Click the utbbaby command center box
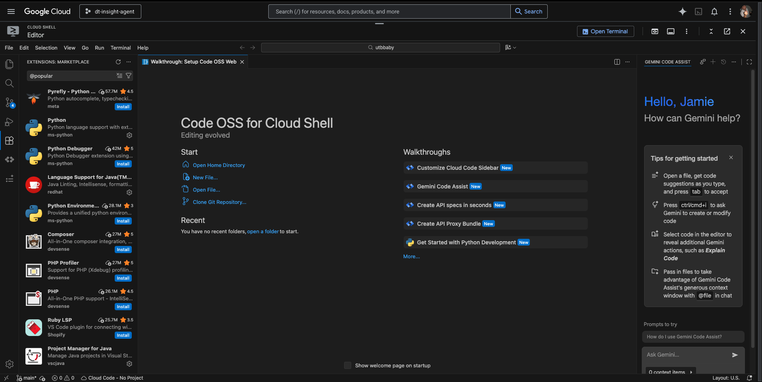Screen dimensions: 762x382 [x=381, y=48]
